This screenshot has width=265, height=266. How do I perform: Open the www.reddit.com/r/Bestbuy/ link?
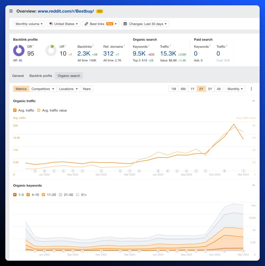[x=66, y=11]
